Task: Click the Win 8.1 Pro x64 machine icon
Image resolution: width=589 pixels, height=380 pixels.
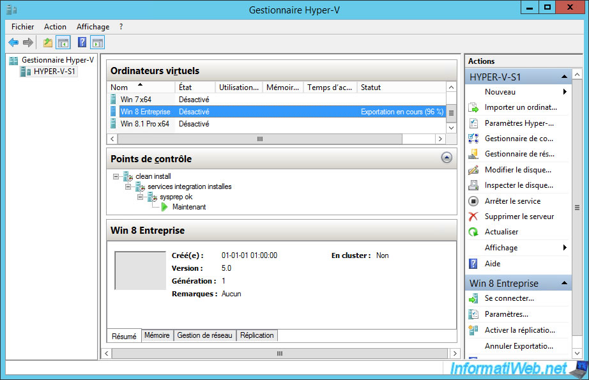Action: [x=113, y=123]
